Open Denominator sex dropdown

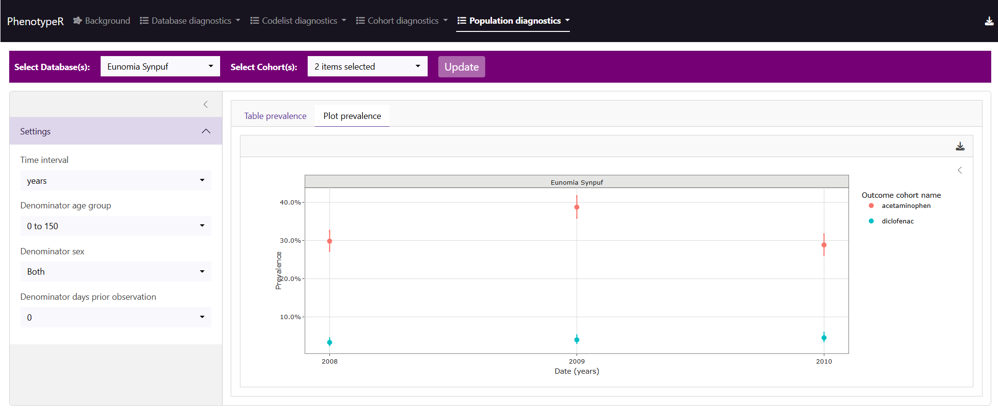click(x=116, y=272)
